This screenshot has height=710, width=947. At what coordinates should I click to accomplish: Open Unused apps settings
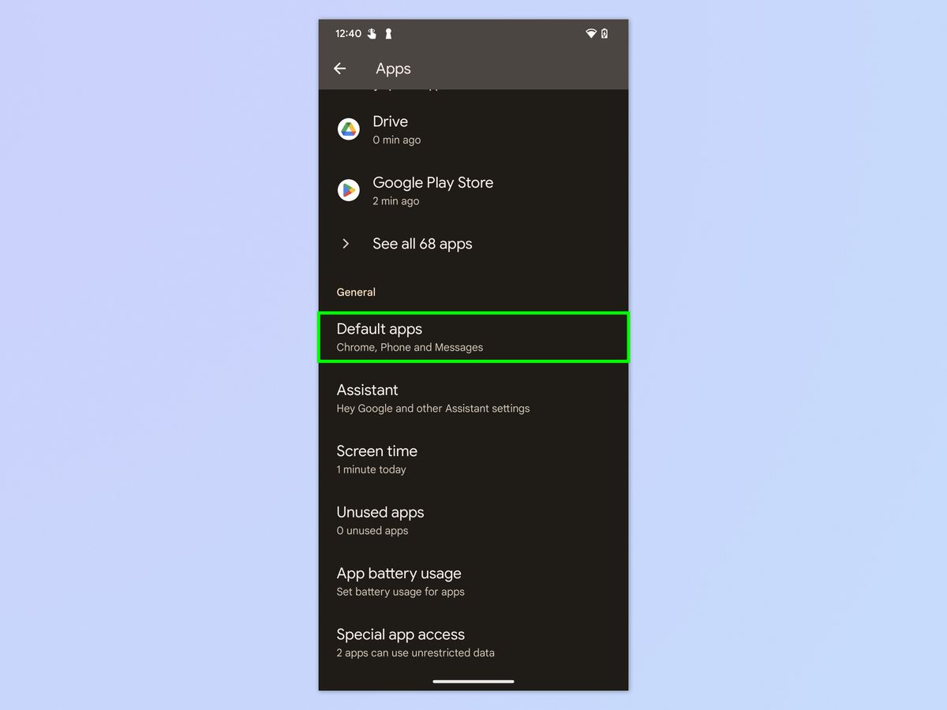(473, 520)
